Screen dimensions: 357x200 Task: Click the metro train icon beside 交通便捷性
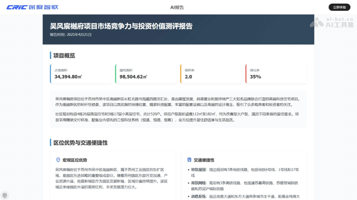[x=190, y=160]
